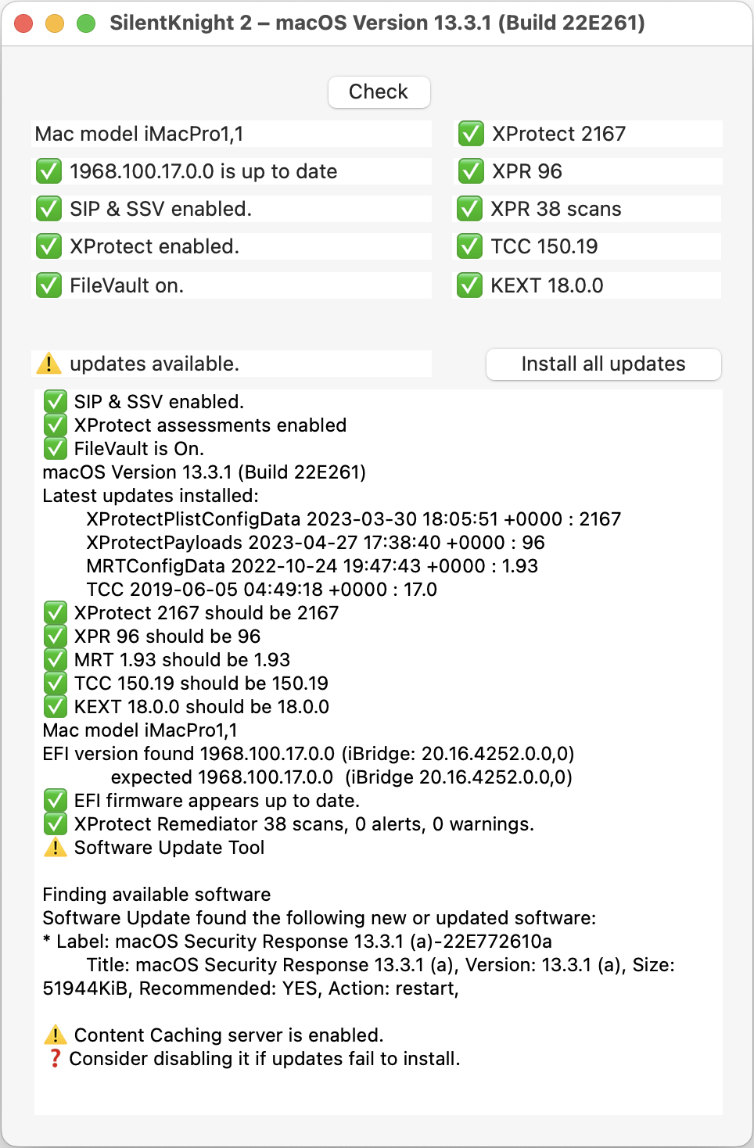Image resolution: width=754 pixels, height=1148 pixels.
Task: Click checkmark beside EFI firmware appears up to date
Action: (55, 801)
